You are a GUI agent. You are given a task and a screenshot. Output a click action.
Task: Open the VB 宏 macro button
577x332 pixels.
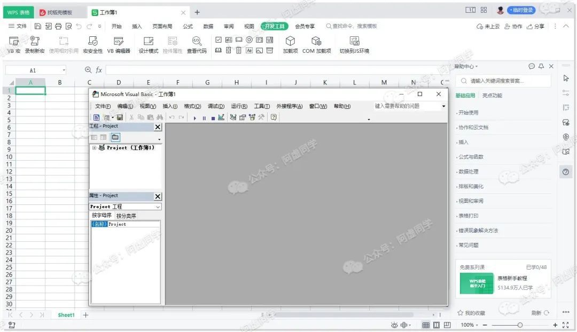(x=13, y=45)
